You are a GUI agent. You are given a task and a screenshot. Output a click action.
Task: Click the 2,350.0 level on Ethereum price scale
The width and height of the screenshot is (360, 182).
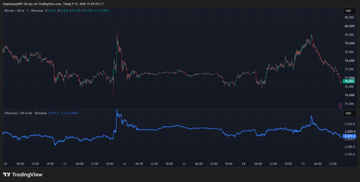pos(350,154)
